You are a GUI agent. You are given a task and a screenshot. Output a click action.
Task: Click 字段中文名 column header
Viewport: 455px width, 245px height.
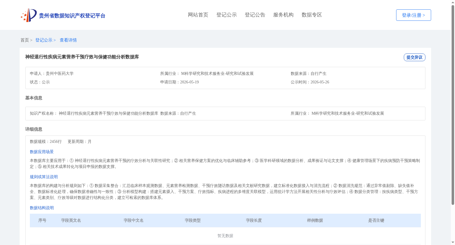coord(134,221)
